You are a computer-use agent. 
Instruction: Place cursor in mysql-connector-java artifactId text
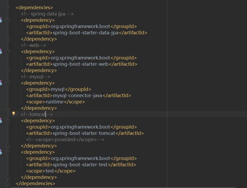78,96
